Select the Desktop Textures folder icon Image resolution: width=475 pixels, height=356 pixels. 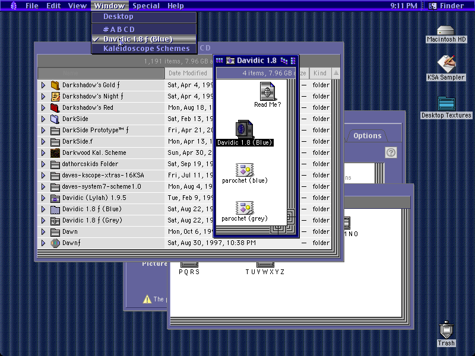tap(446, 103)
